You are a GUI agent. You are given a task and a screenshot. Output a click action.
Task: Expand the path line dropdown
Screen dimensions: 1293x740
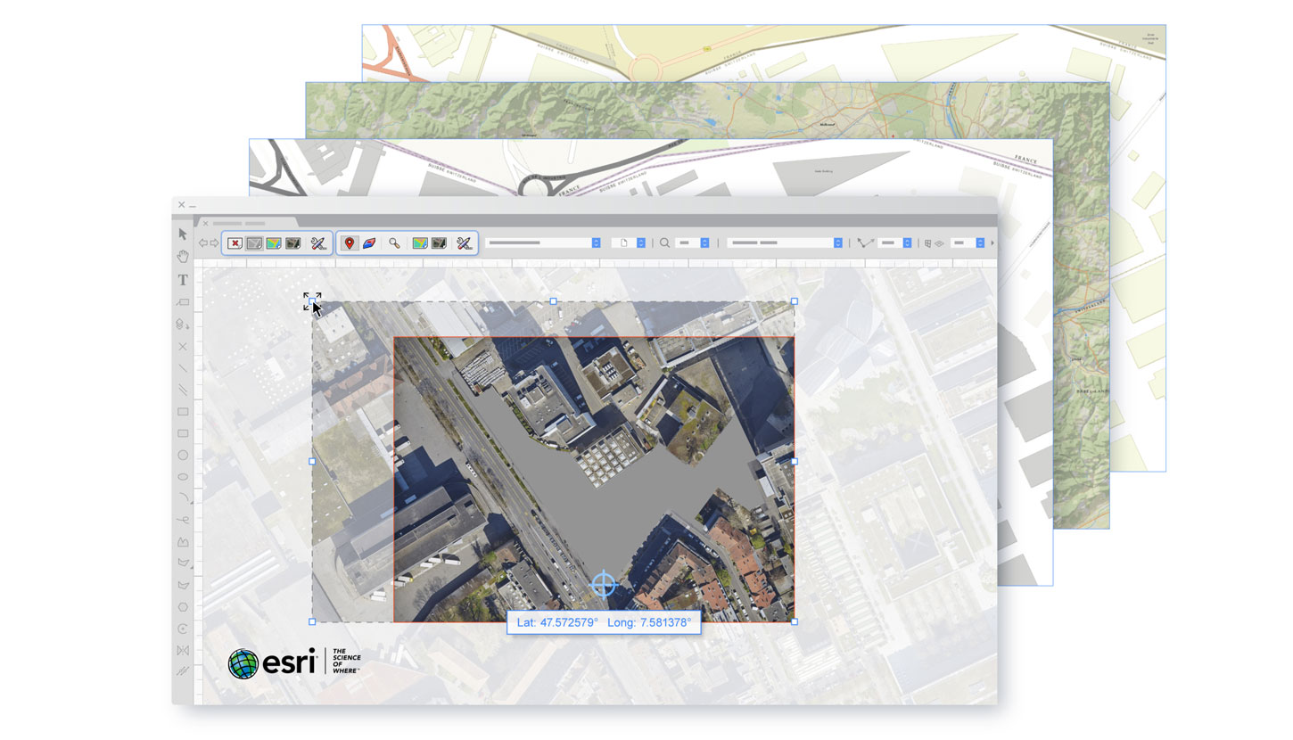coord(907,243)
